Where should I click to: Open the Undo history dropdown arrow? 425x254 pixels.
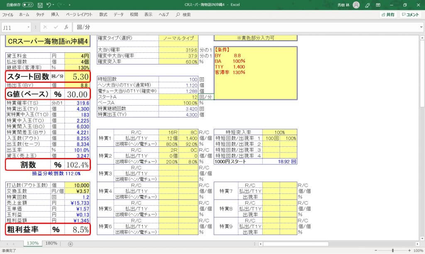53,5
